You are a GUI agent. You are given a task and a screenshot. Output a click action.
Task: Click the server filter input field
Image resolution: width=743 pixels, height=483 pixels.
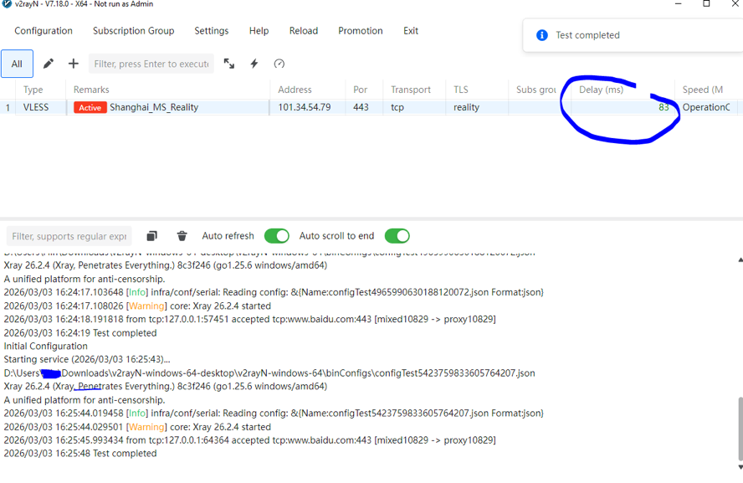click(151, 64)
